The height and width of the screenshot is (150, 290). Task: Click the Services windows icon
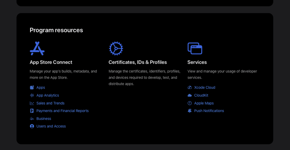(x=195, y=48)
